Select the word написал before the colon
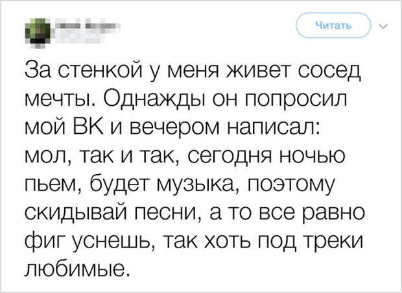 click(274, 127)
